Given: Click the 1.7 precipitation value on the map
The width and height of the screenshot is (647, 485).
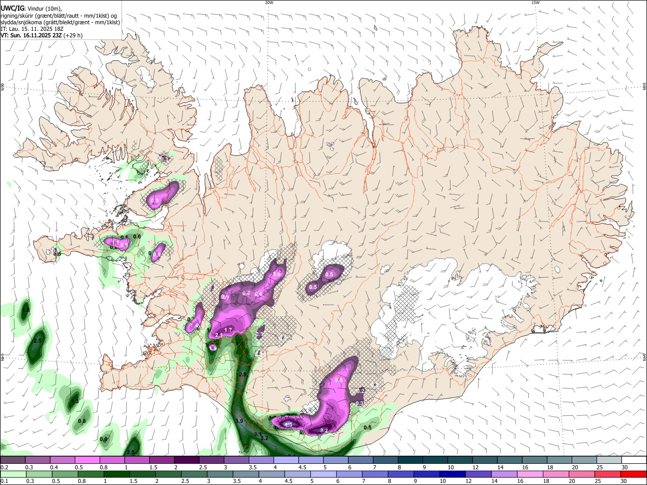Looking at the screenshot, I should [228, 330].
